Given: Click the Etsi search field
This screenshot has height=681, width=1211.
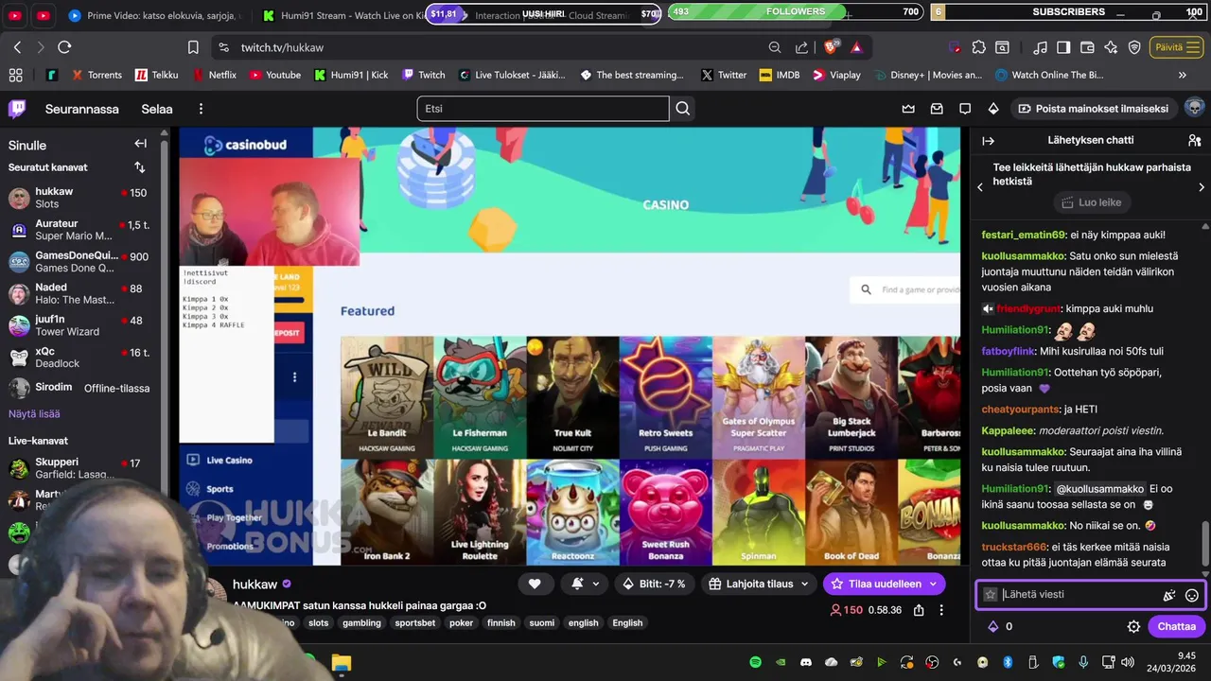Looking at the screenshot, I should [543, 109].
